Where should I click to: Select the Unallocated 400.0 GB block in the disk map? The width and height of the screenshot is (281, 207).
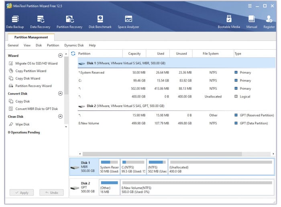(221, 167)
